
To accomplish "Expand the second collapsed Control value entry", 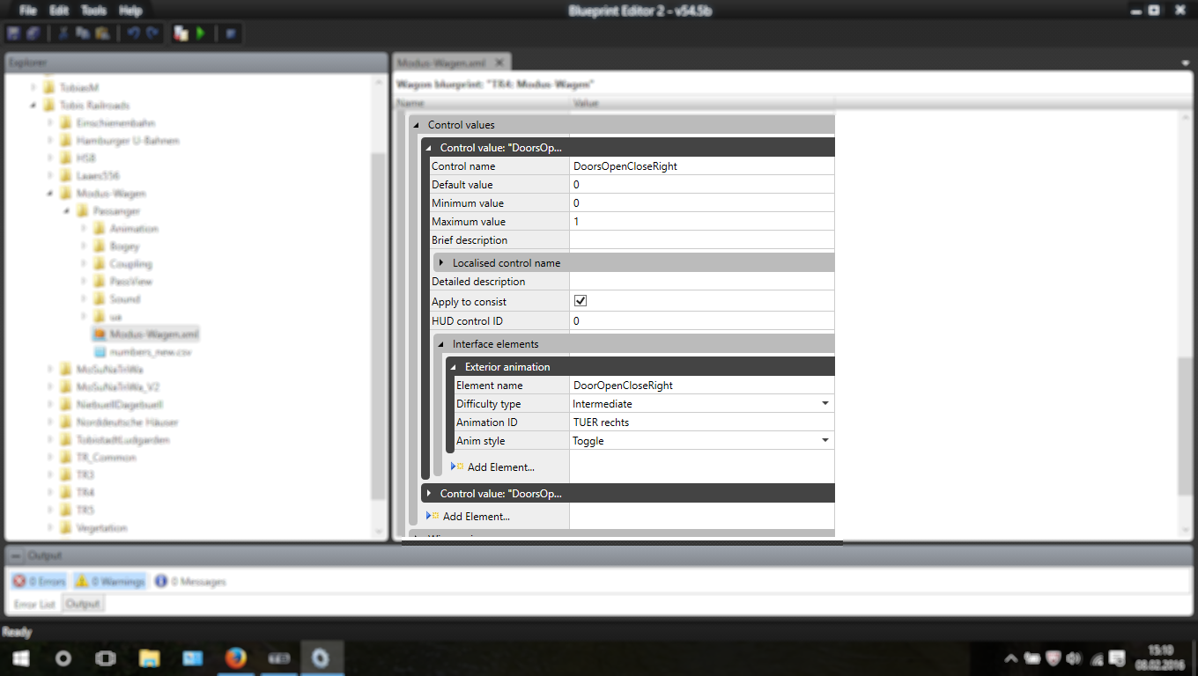I will click(x=429, y=493).
